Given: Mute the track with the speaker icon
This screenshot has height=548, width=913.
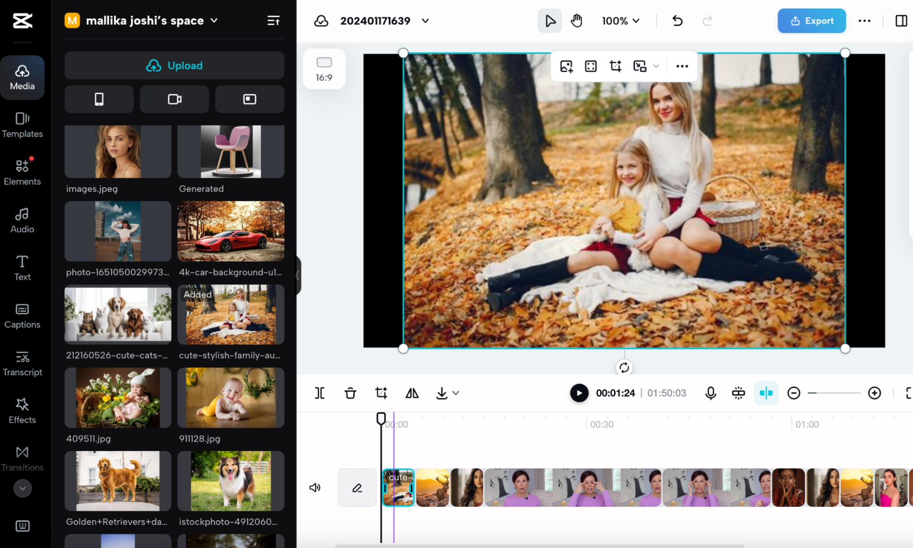Looking at the screenshot, I should click(315, 488).
